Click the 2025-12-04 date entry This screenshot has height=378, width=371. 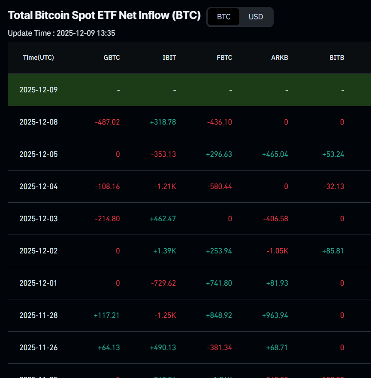click(39, 186)
